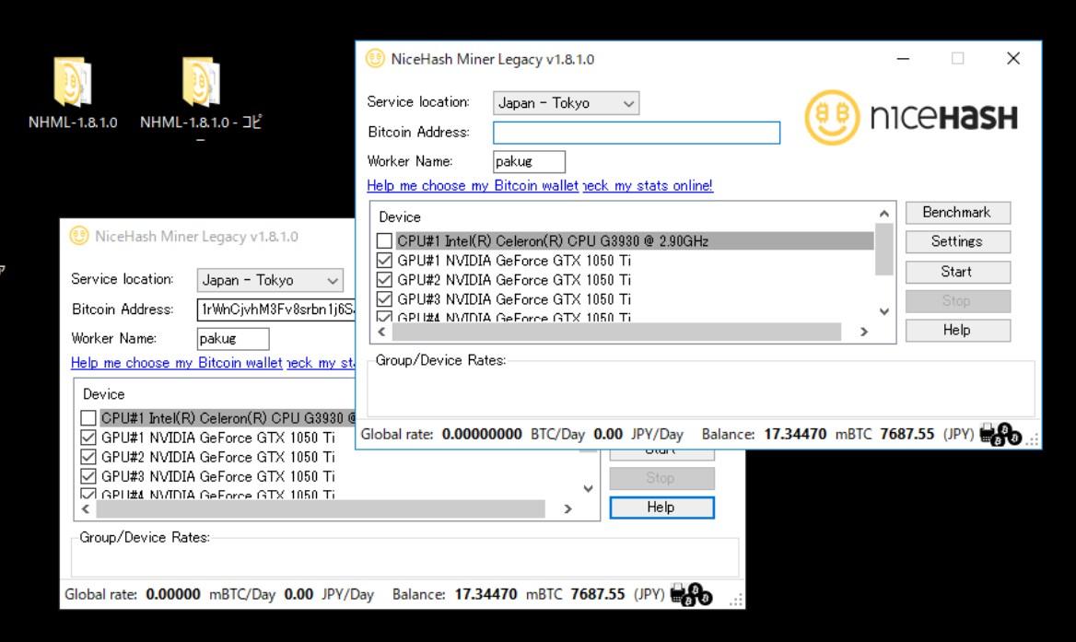
Task: Click the device list scroll-up arrow in the front window
Action: tap(883, 214)
